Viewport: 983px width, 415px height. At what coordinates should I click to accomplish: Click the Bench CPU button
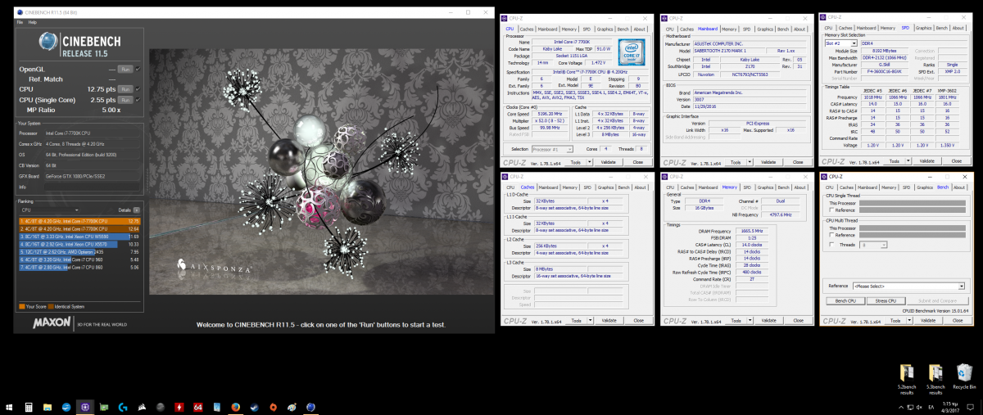click(x=845, y=301)
